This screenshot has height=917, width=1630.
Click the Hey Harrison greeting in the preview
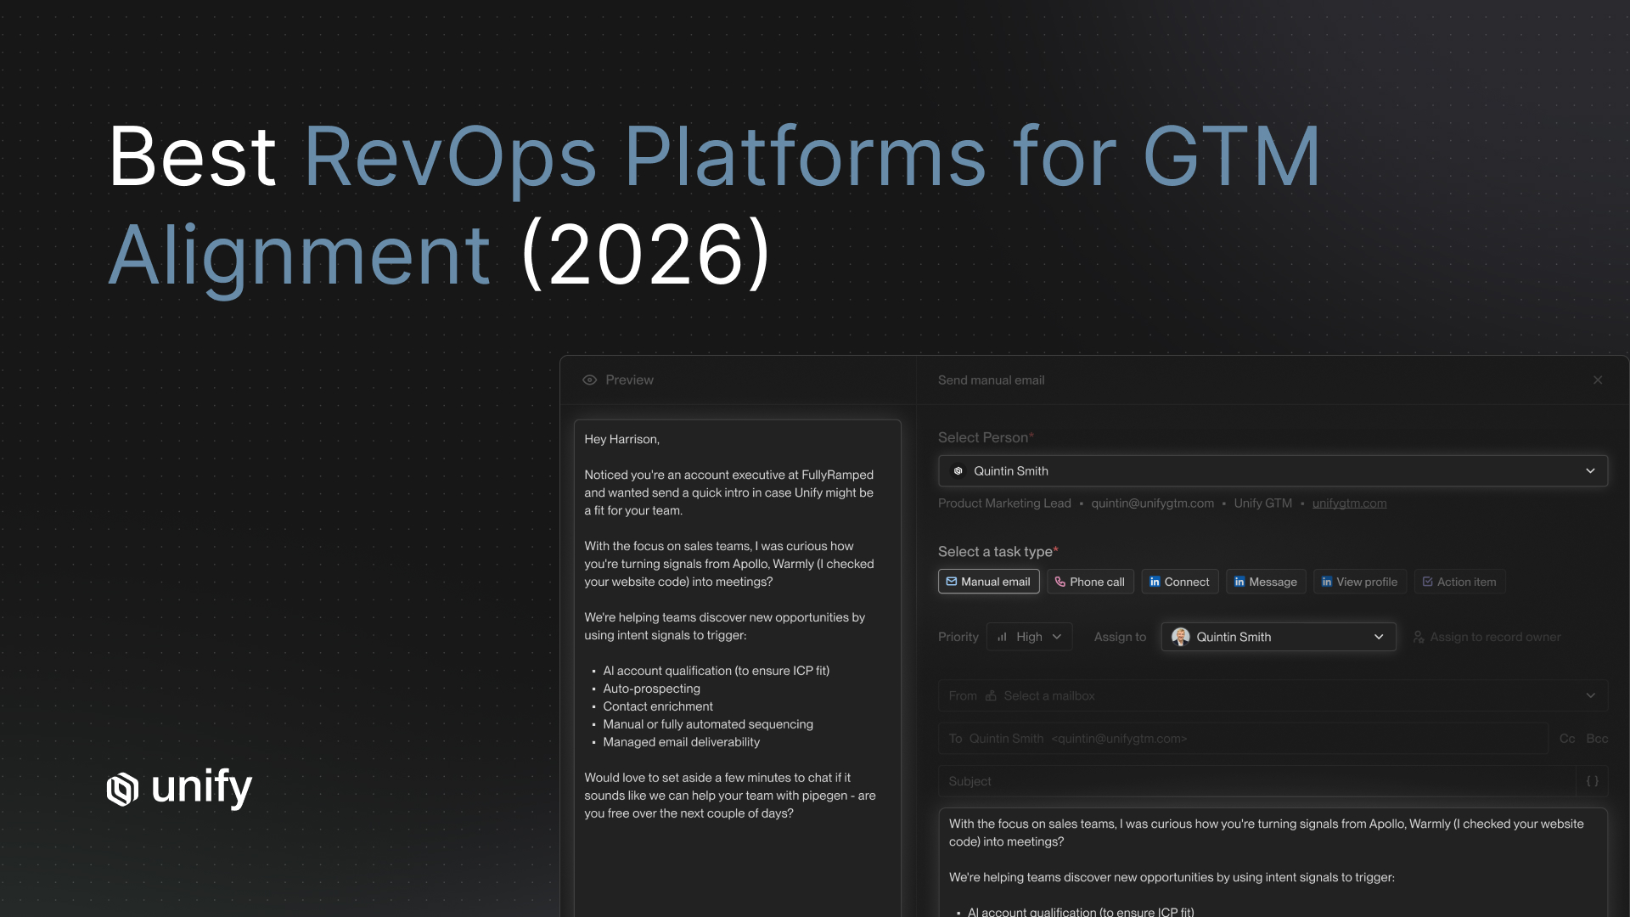621,439
